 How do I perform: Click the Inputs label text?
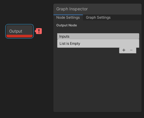[64, 36]
